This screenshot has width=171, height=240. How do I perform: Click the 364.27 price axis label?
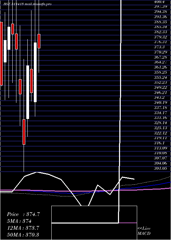click(x=160, y=62)
